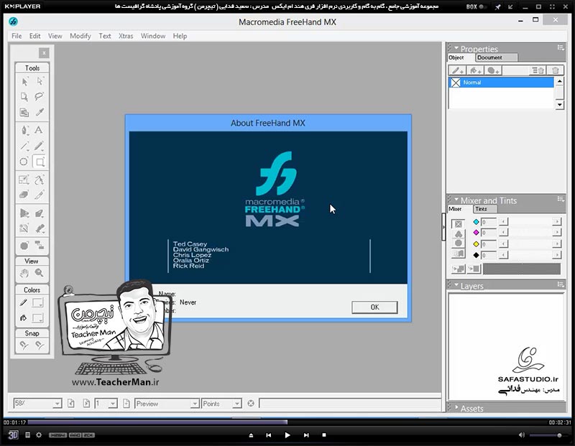Open stroke color swatch dropdown
The image size is (575, 446).
click(38, 302)
